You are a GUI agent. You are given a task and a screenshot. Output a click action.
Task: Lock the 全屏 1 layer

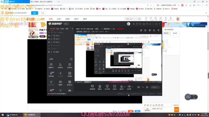click(x=51, y=52)
